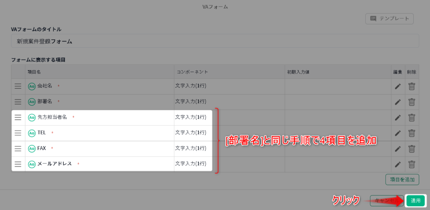The image size is (430, 210).
Task: Click the 適用 button
Action: [x=415, y=200]
